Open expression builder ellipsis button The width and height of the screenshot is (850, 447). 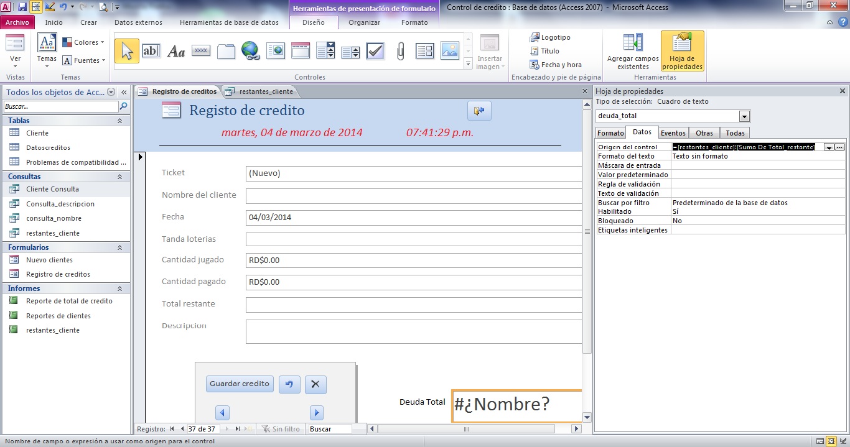click(840, 147)
